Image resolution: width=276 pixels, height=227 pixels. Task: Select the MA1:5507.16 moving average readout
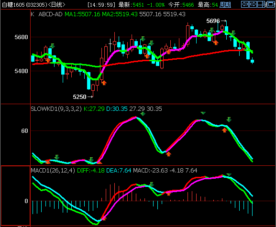click(82, 14)
